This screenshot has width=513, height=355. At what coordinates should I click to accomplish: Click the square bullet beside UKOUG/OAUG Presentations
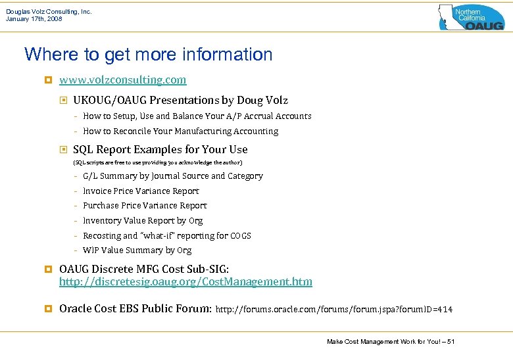64,100
